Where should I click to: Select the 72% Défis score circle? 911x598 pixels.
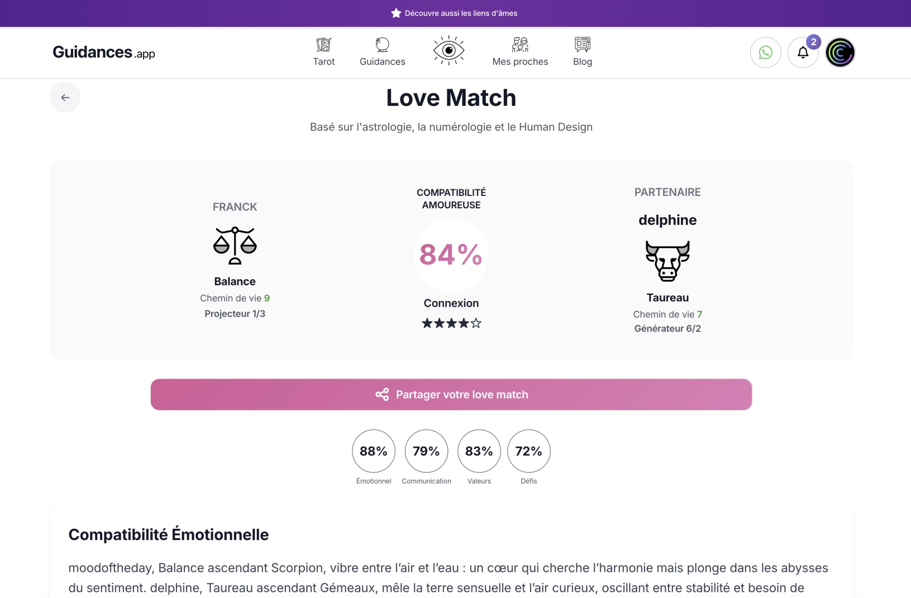[x=529, y=451]
